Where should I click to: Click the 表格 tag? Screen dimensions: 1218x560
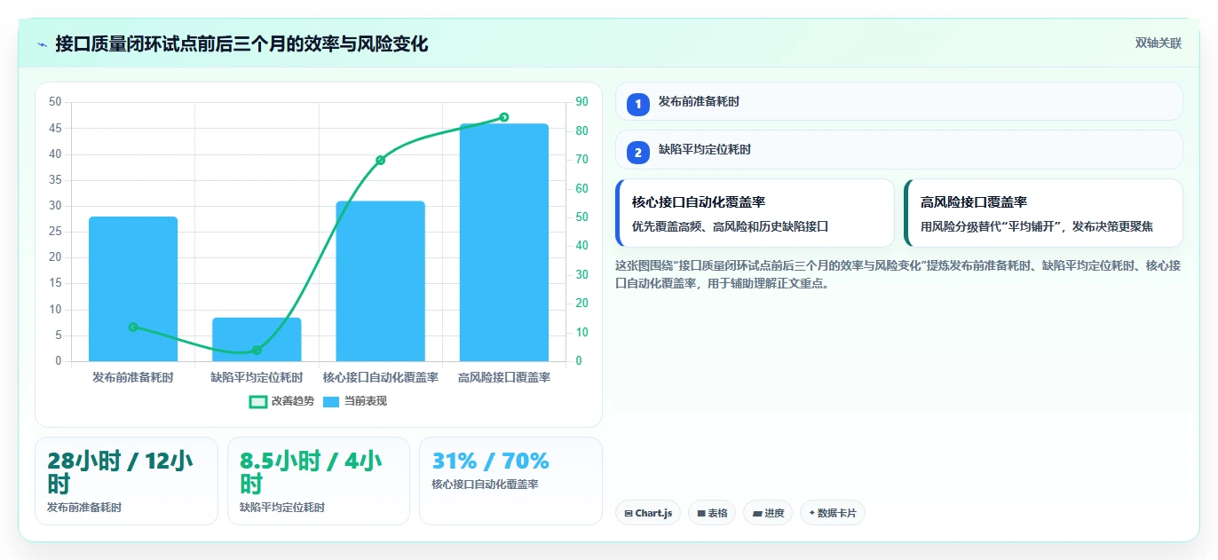(712, 513)
